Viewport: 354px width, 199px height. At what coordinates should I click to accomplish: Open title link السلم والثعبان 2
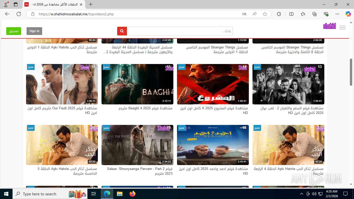point(292,110)
